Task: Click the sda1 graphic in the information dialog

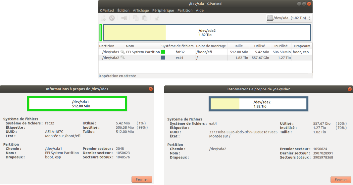Action: (x=77, y=104)
